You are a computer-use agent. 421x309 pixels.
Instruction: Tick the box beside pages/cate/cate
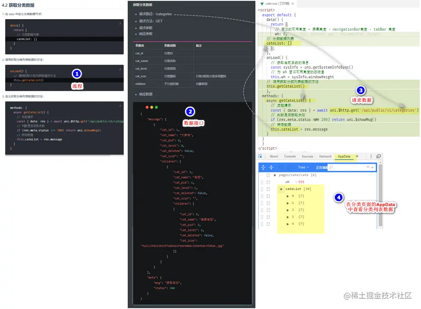pyautogui.click(x=268, y=175)
